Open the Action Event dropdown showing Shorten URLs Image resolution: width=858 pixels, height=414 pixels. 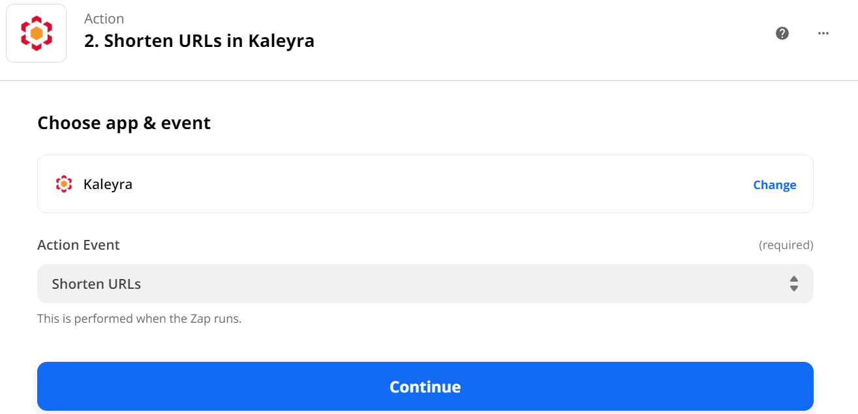pos(425,284)
